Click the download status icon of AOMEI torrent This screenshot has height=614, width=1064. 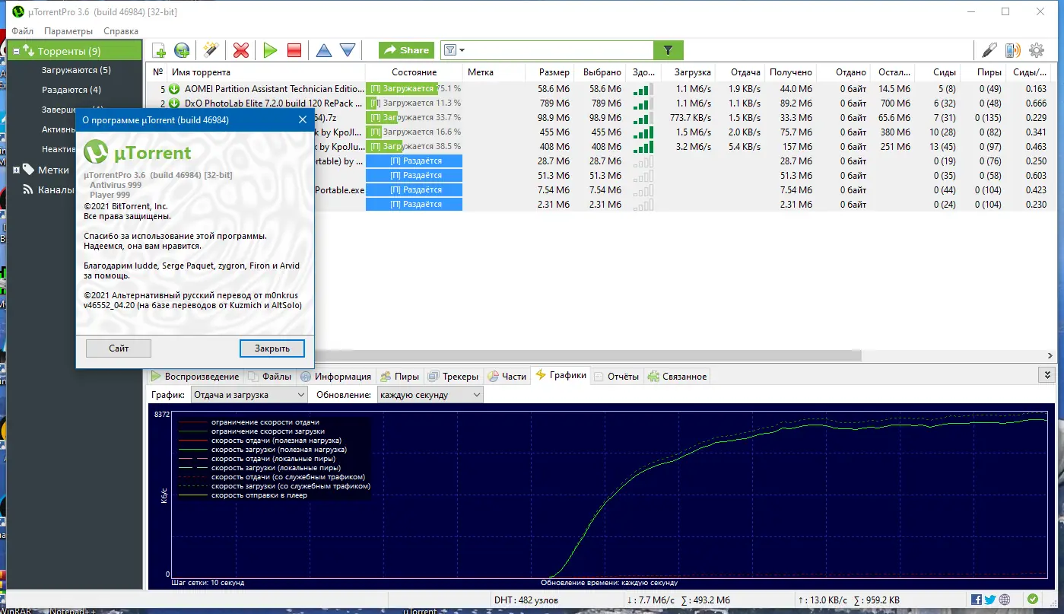coord(174,89)
